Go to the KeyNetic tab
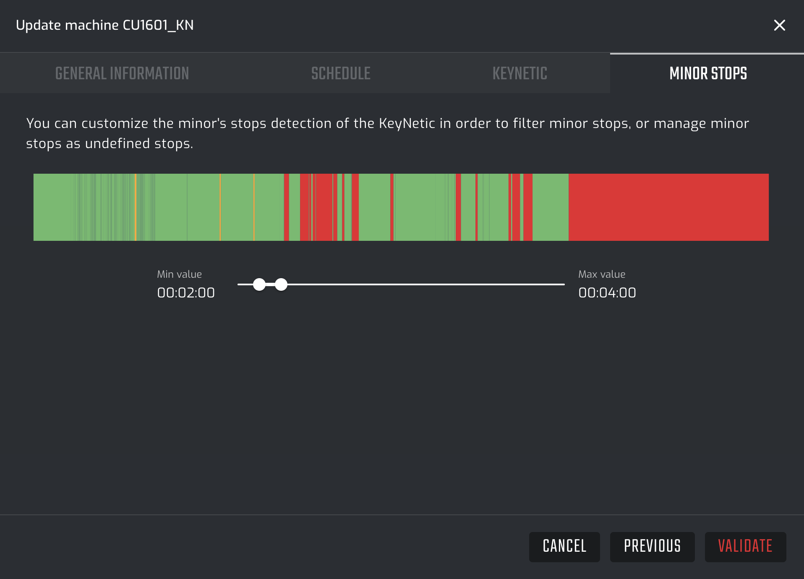The height and width of the screenshot is (579, 804). 519,73
